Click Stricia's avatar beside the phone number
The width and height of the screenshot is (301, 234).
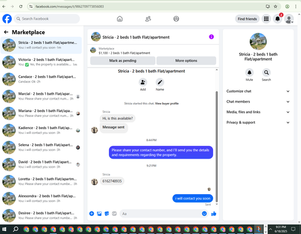[95, 182]
